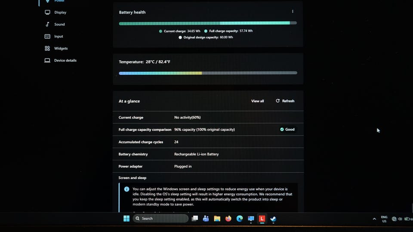Open Microsoft Teams from the taskbar
The width and height of the screenshot is (413, 232).
(x=206, y=219)
